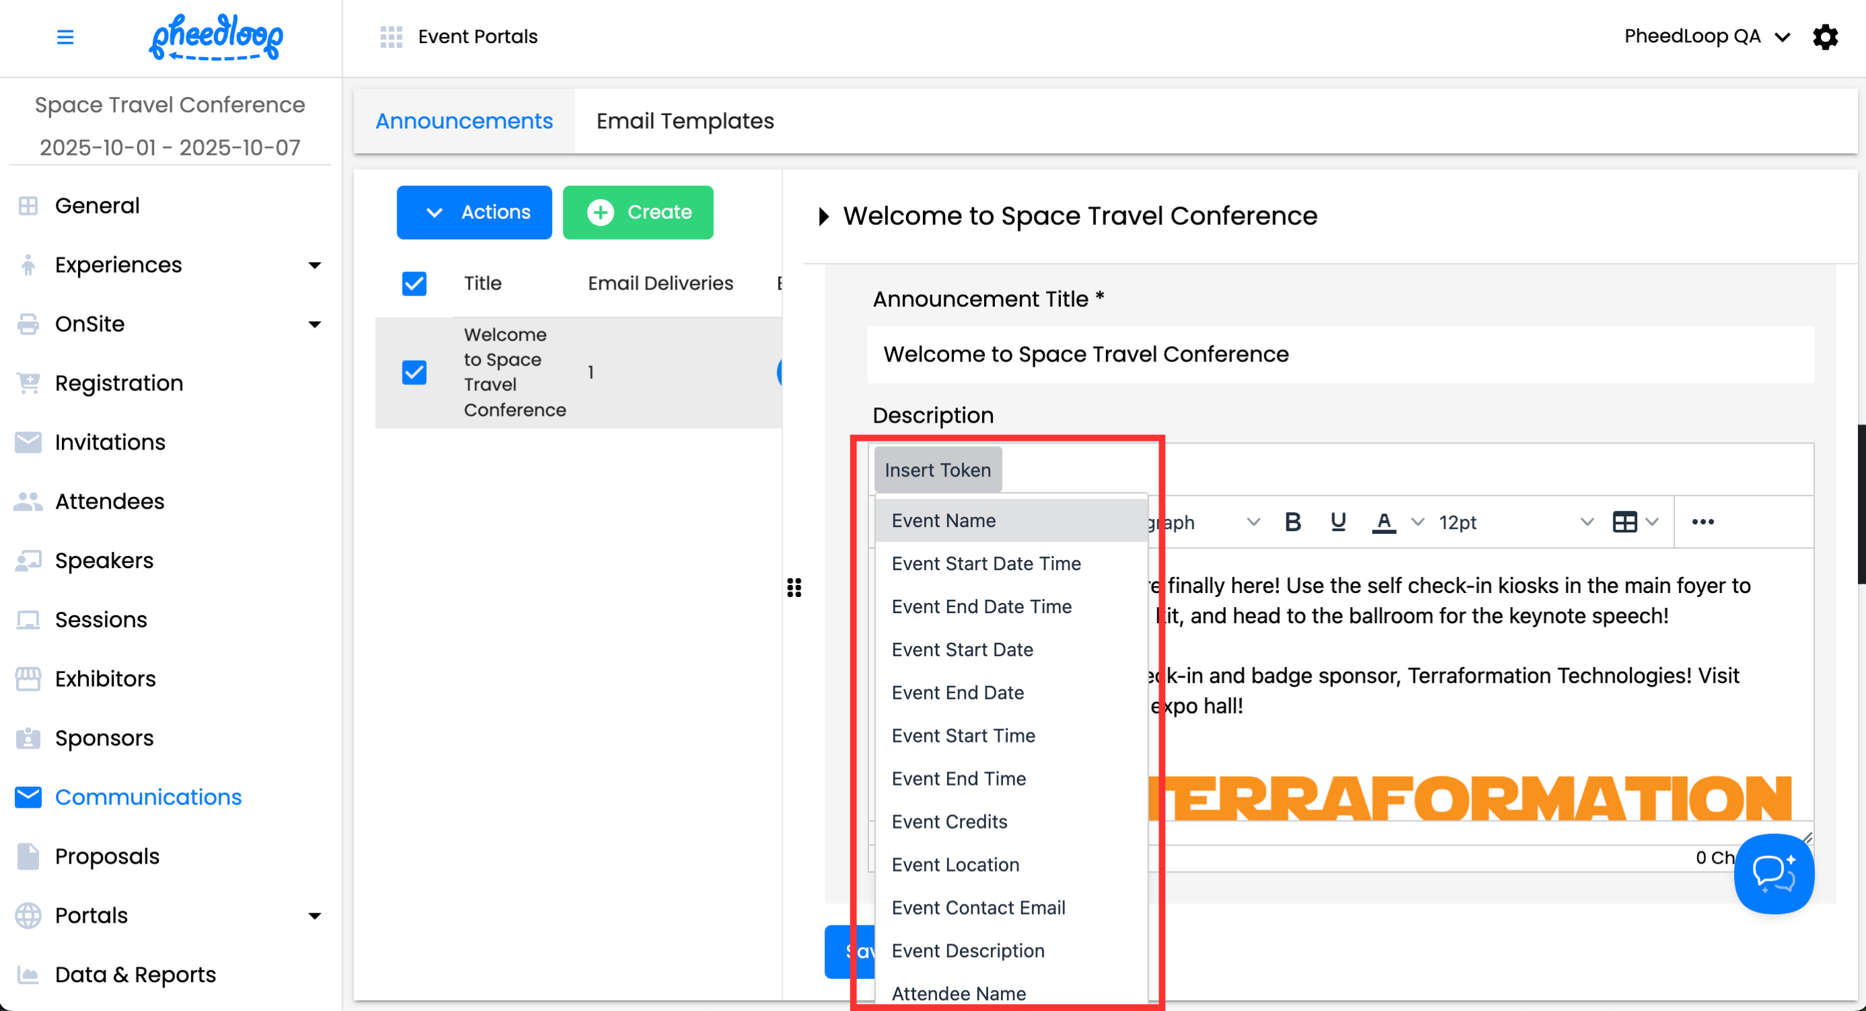
Task: Click the Announcement Title input field
Action: pos(1340,354)
